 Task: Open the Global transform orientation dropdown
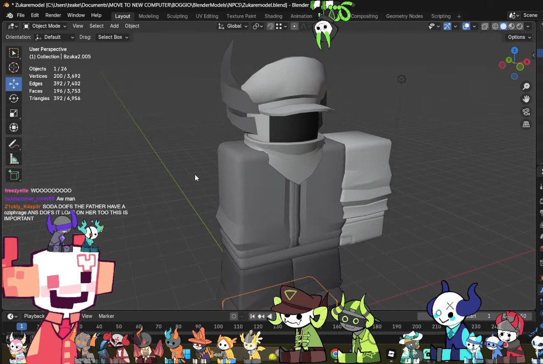click(x=233, y=26)
